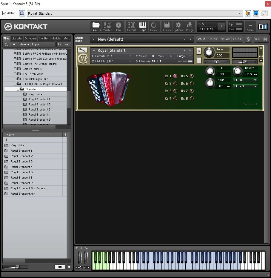Click the NI logo
This screenshot has width=271, height=278.
point(263,27)
